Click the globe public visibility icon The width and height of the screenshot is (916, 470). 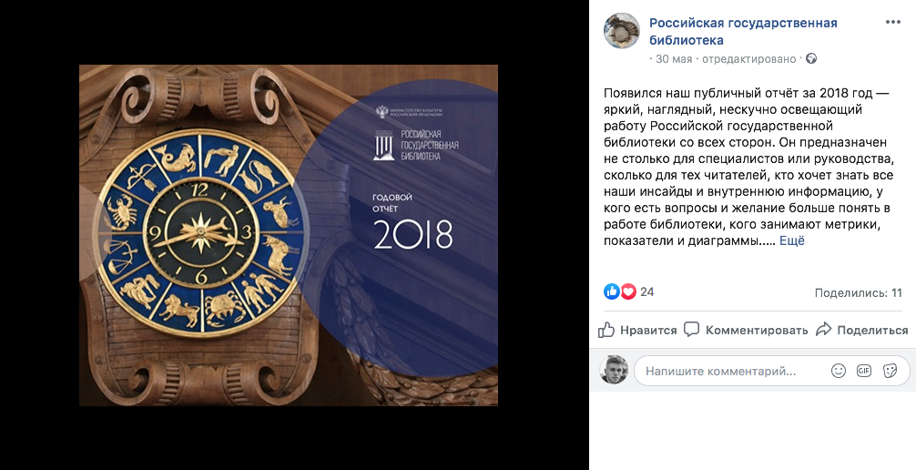811,58
